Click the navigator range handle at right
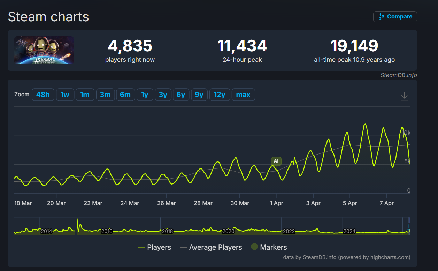The height and width of the screenshot is (271, 438). 408,226
